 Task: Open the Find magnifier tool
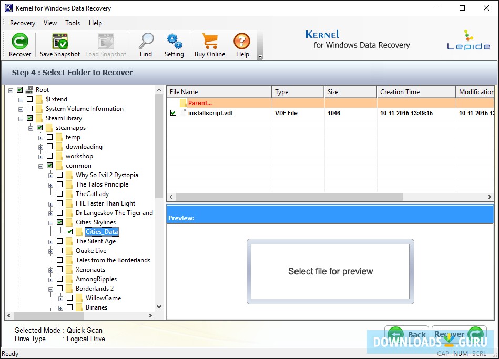(146, 41)
